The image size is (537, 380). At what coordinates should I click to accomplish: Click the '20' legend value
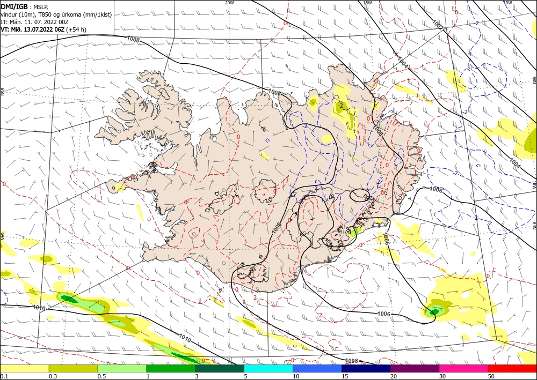[x=394, y=376]
